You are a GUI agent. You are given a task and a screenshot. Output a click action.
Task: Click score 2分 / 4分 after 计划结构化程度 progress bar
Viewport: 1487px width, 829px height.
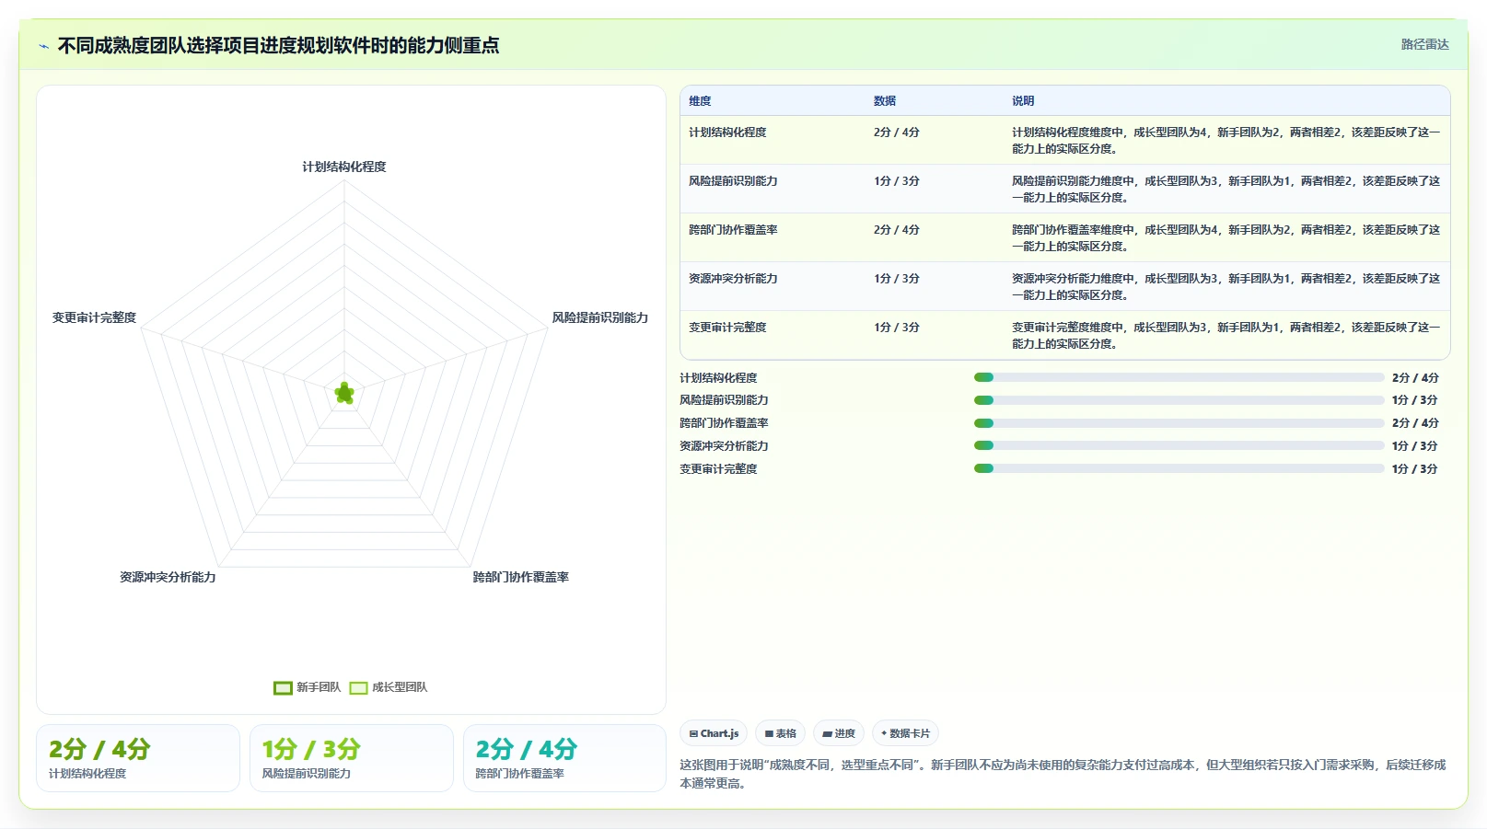pyautogui.click(x=1415, y=378)
